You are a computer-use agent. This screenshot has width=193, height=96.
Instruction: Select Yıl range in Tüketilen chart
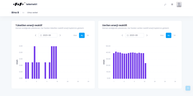coord(88,35)
